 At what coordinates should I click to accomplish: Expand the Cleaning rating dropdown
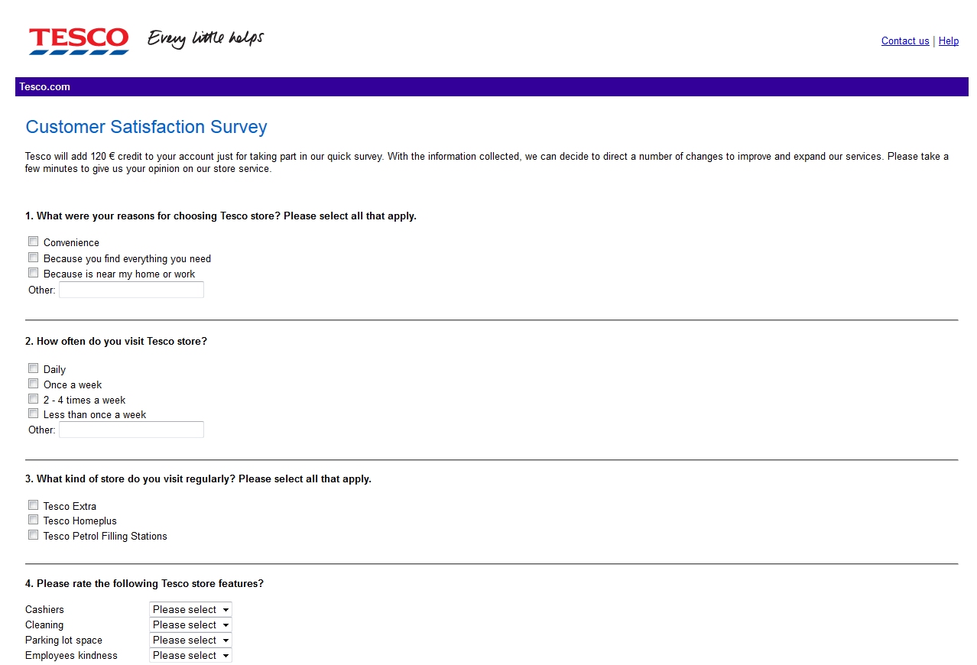190,624
